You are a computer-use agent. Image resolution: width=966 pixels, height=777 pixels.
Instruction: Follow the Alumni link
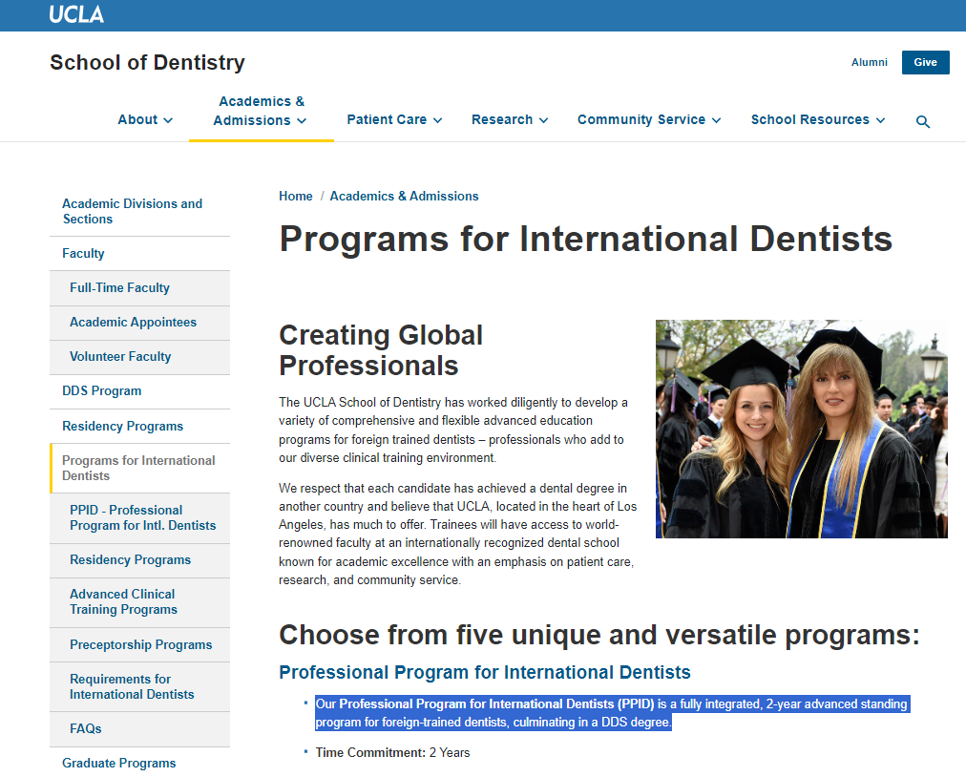pos(869,62)
